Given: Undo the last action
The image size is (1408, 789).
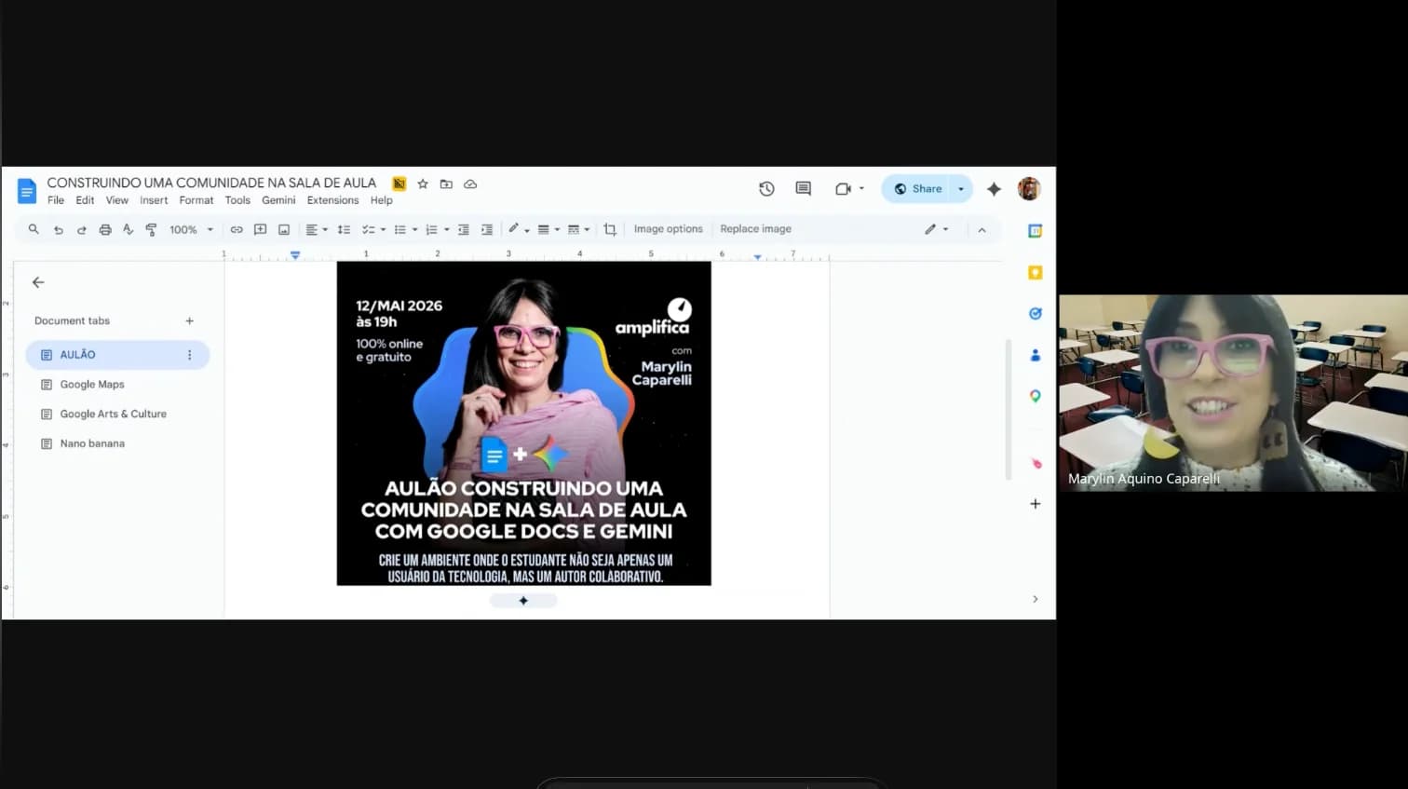Looking at the screenshot, I should [58, 229].
